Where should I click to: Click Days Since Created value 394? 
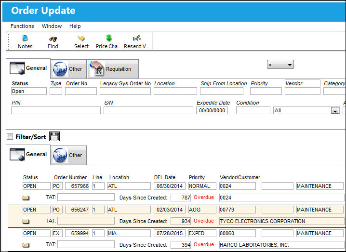click(x=181, y=245)
